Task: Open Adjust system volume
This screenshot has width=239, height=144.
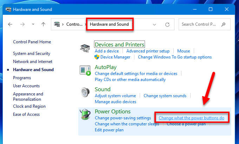Action: pyautogui.click(x=115, y=96)
